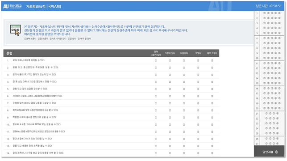Select 보통이다 for question 3
This screenshot has width=287, height=161.
[x=184, y=75]
